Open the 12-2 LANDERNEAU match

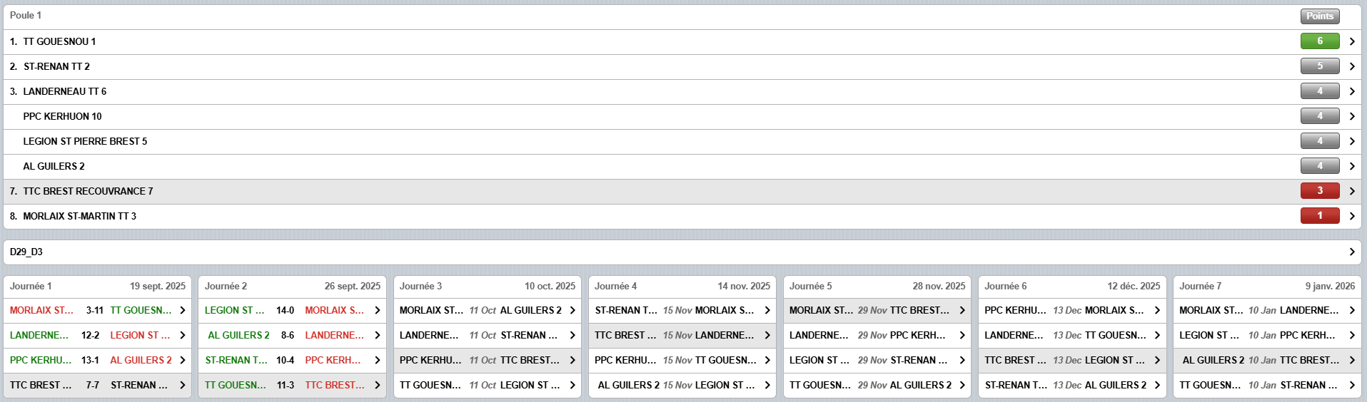pyautogui.click(x=183, y=335)
